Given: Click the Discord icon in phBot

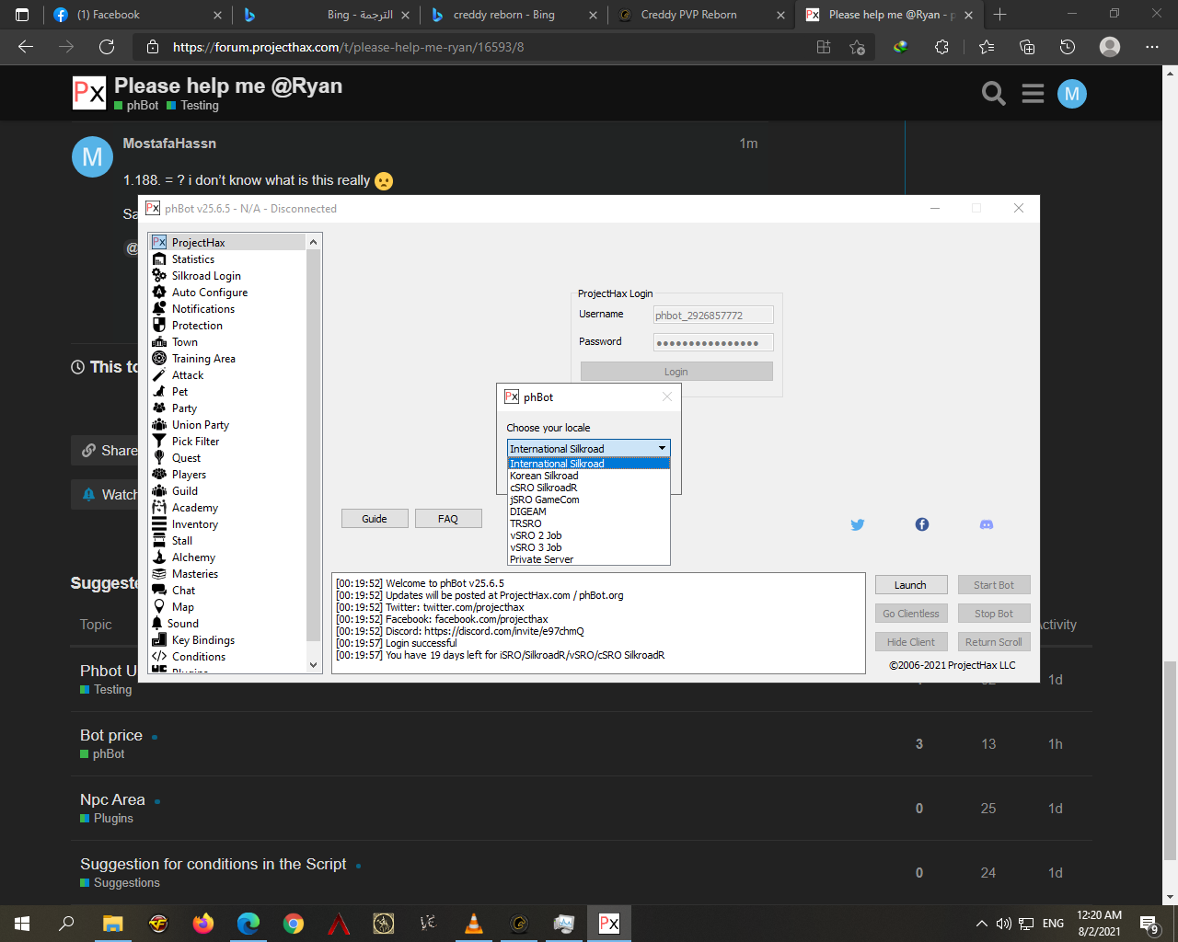Looking at the screenshot, I should 986,524.
